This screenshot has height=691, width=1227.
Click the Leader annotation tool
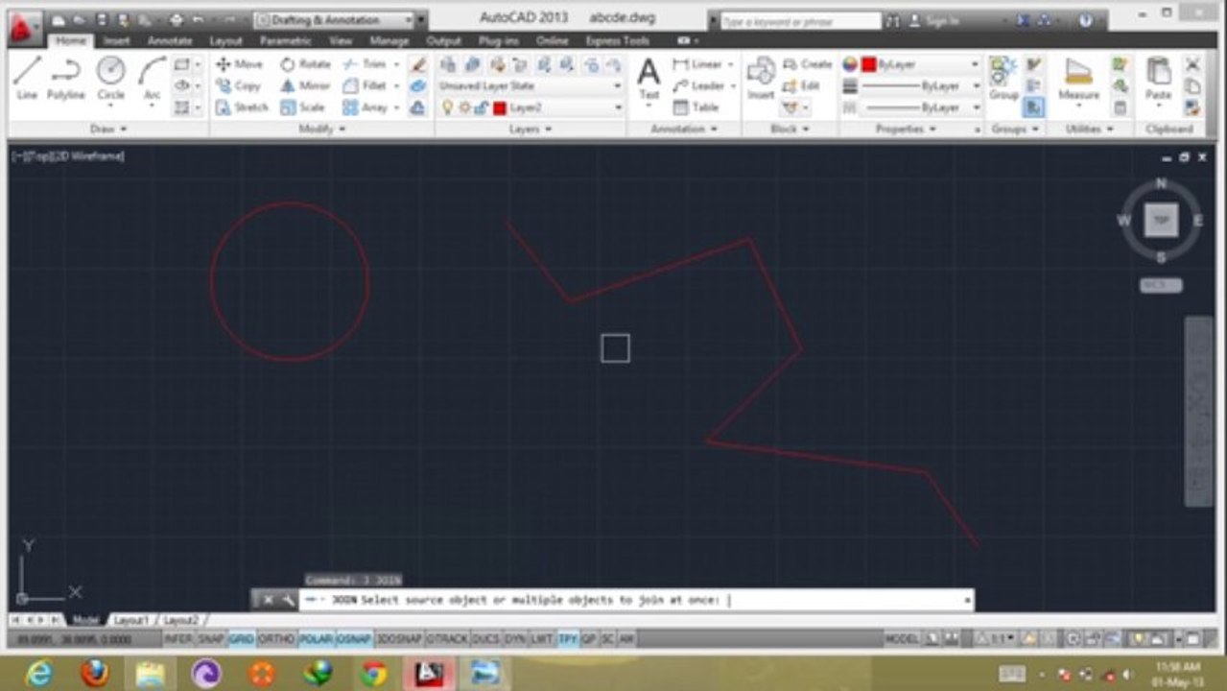(x=698, y=85)
